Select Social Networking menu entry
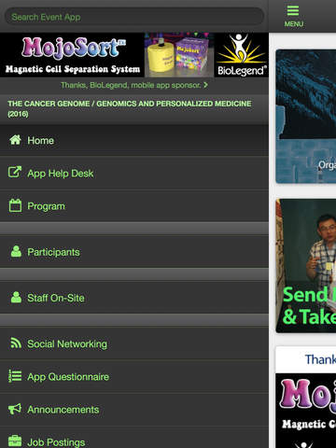336x448 pixels. (134, 343)
